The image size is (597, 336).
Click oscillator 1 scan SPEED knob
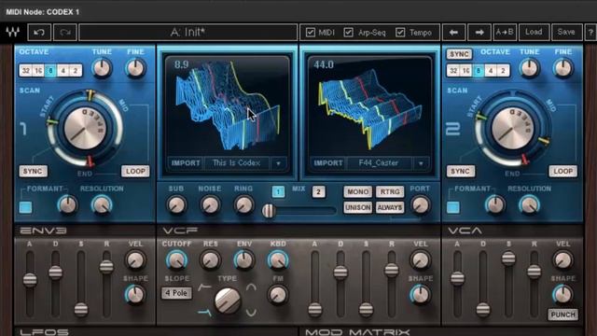85,129
